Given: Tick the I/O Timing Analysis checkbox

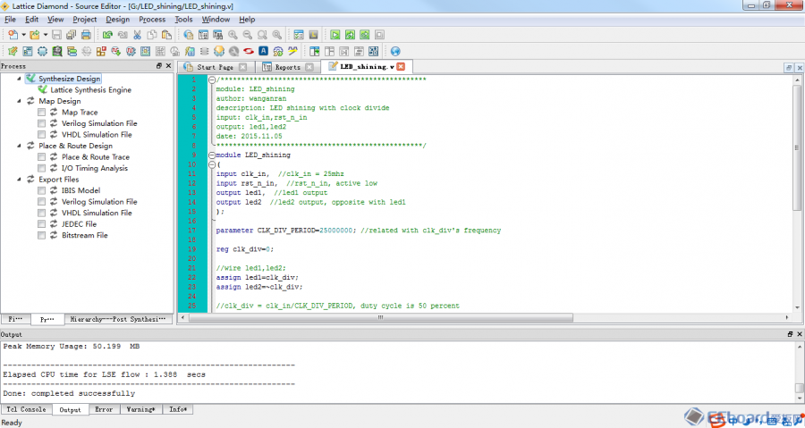Looking at the screenshot, I should (x=42, y=168).
